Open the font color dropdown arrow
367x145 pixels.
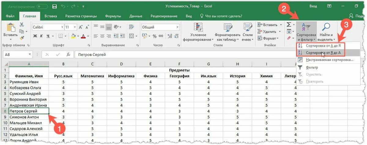coord(87,36)
